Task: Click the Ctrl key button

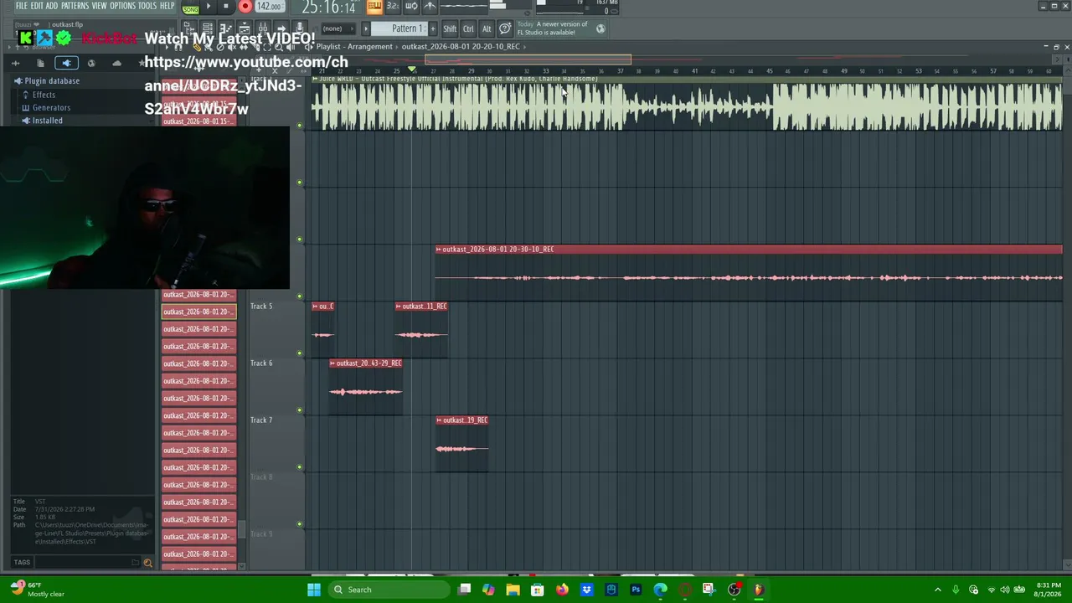Action: click(x=468, y=28)
